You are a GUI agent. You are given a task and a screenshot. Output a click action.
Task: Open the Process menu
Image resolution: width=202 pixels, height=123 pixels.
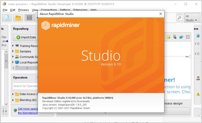(23, 10)
